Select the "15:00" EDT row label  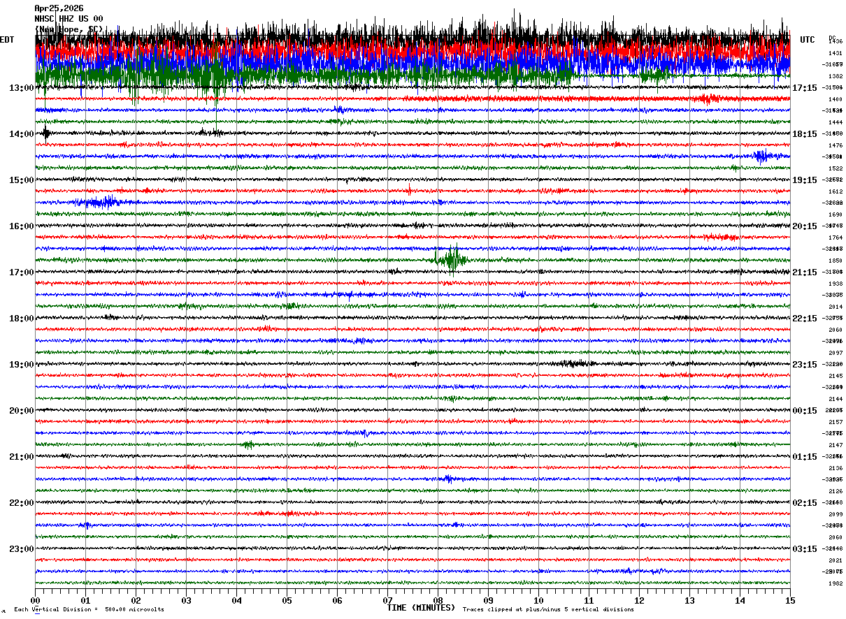22,180
